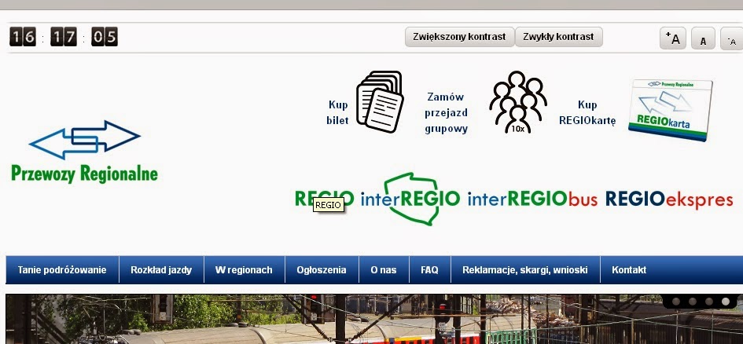Select the interREGIO brand logo
The width and height of the screenshot is (743, 344).
(x=410, y=199)
